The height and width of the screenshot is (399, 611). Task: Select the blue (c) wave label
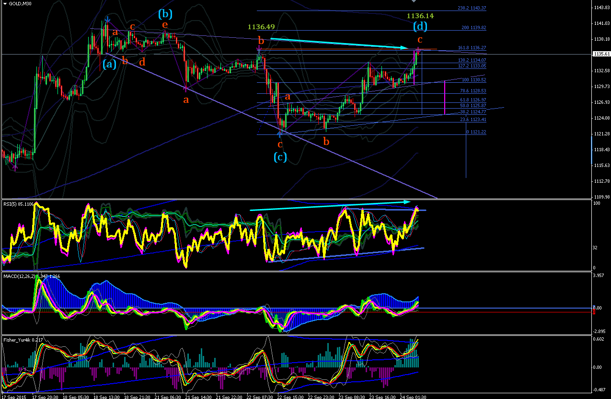[280, 156]
